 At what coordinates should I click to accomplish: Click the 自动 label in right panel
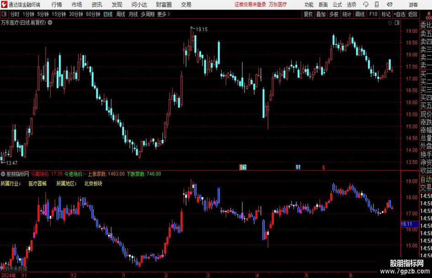coord(426,179)
